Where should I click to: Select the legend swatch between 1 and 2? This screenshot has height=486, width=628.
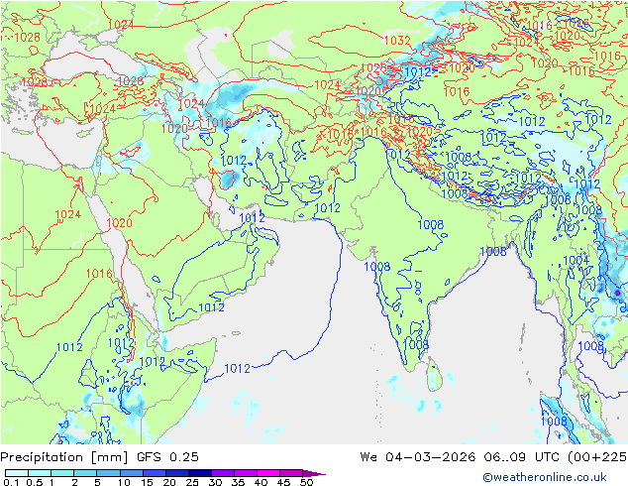point(62,473)
